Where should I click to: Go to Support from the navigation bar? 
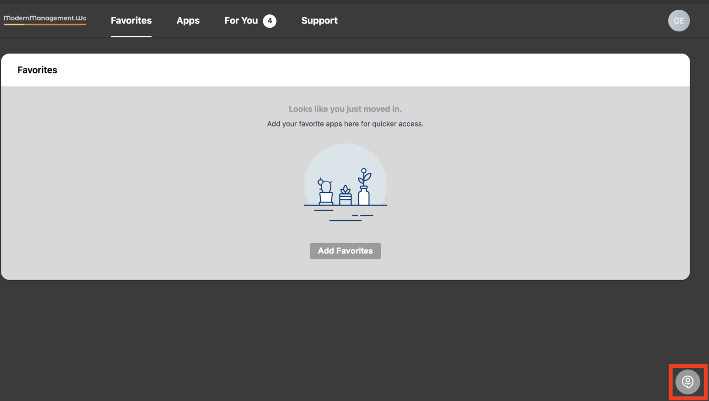(x=319, y=20)
